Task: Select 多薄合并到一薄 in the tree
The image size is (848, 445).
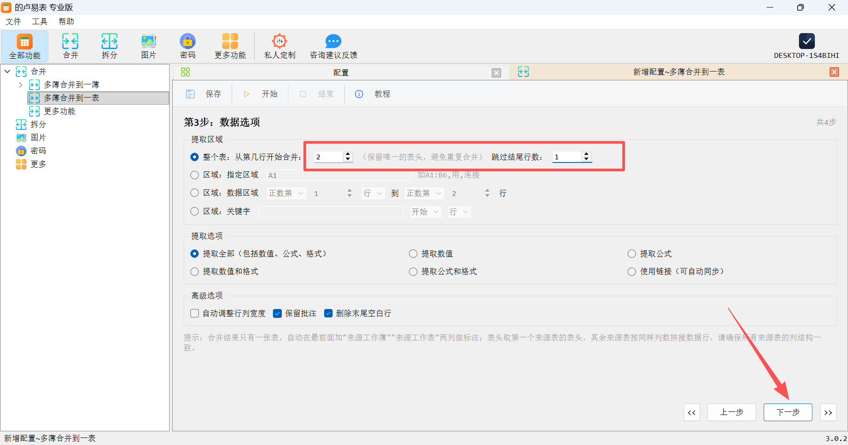Action: (71, 85)
